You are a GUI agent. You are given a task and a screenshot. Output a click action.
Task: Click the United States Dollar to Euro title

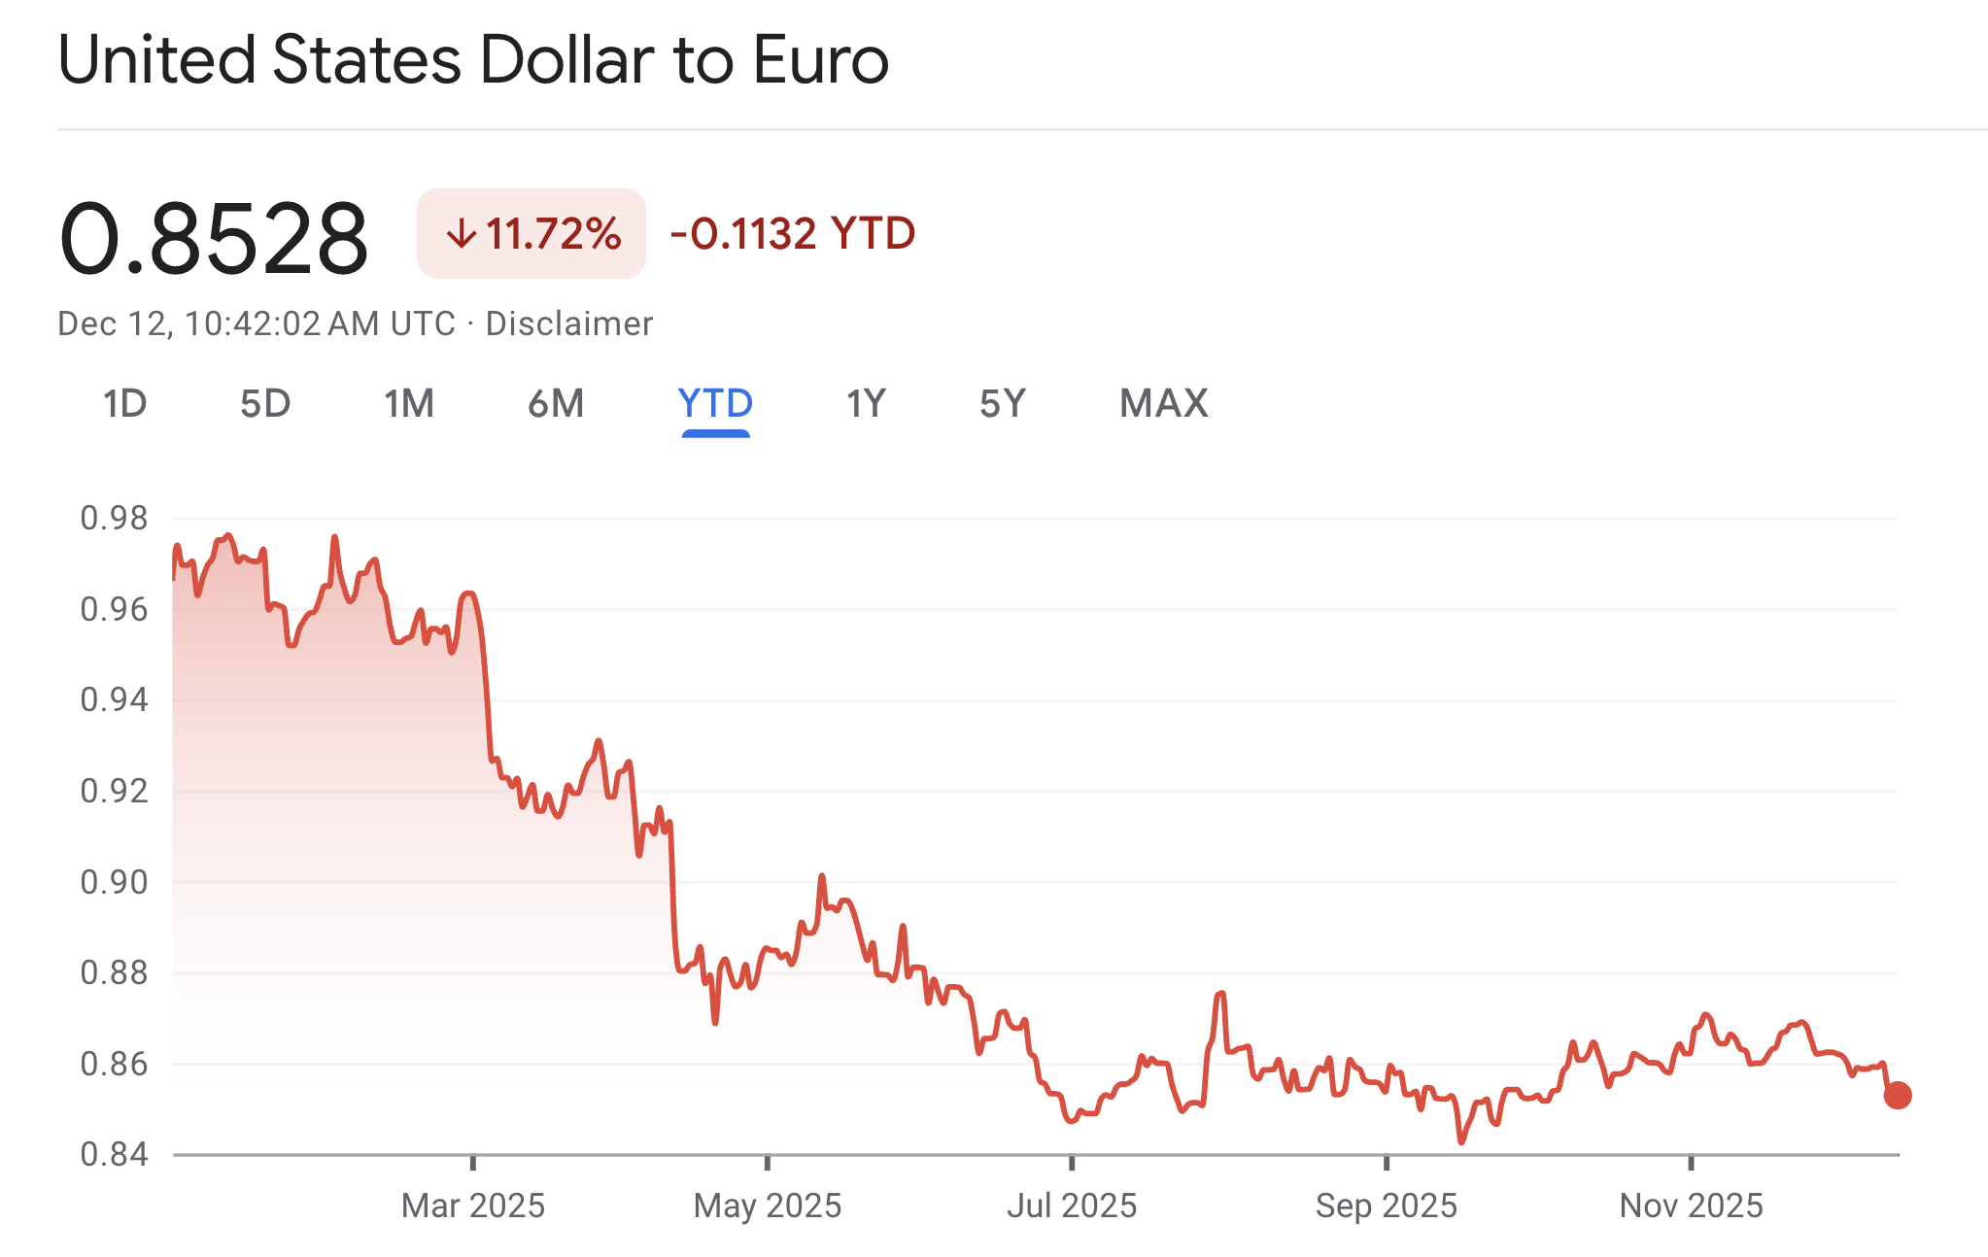point(473,60)
